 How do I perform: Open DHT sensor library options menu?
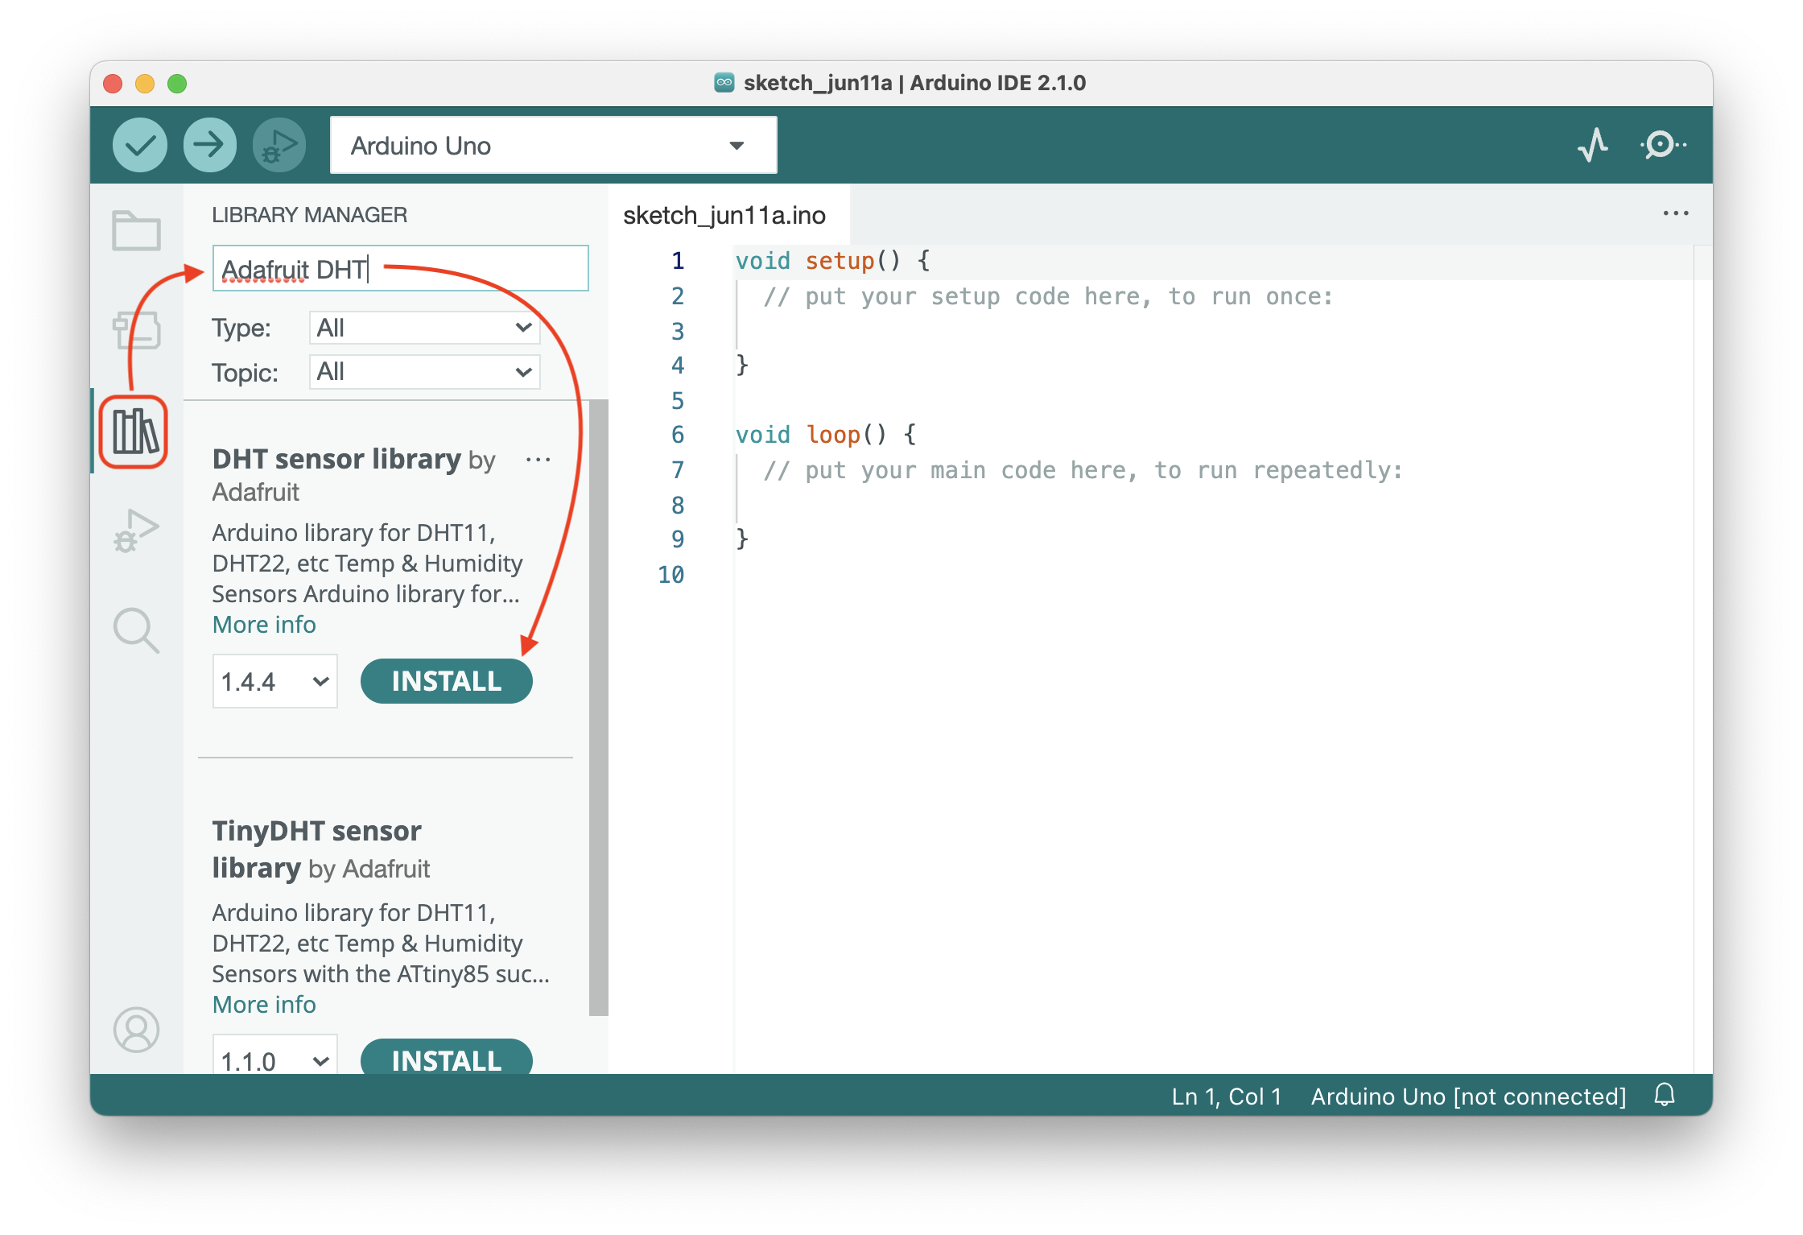pyautogui.click(x=538, y=460)
